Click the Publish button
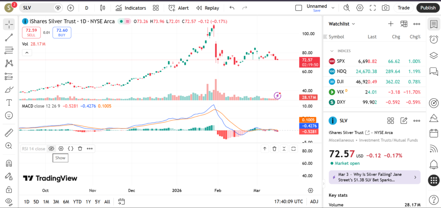 [428, 8]
